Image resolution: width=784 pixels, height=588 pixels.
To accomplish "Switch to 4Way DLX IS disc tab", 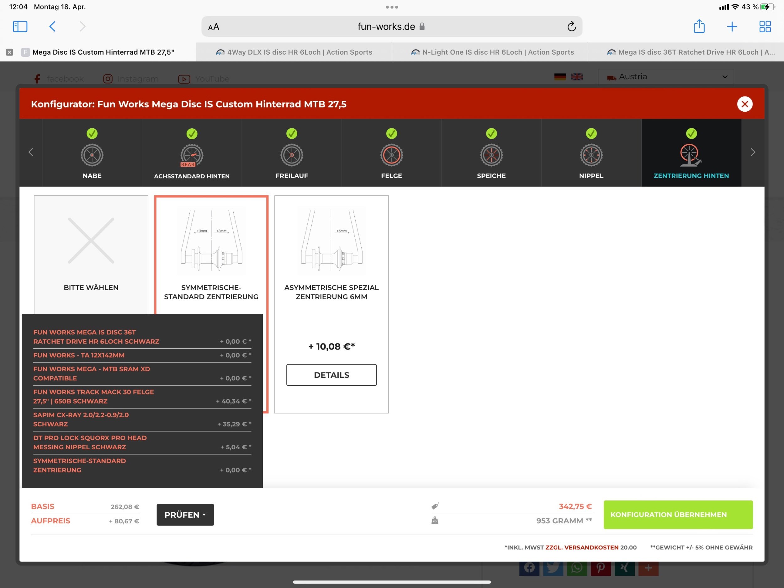I will pos(294,52).
